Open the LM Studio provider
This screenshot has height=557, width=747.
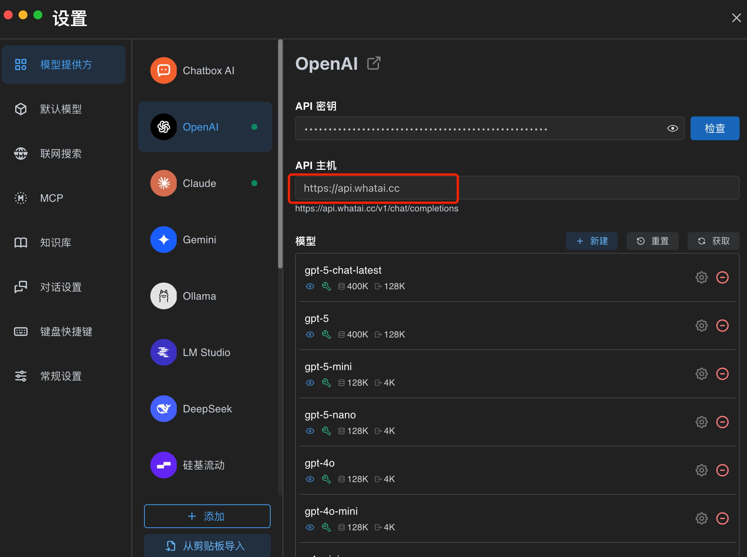pyautogui.click(x=206, y=352)
